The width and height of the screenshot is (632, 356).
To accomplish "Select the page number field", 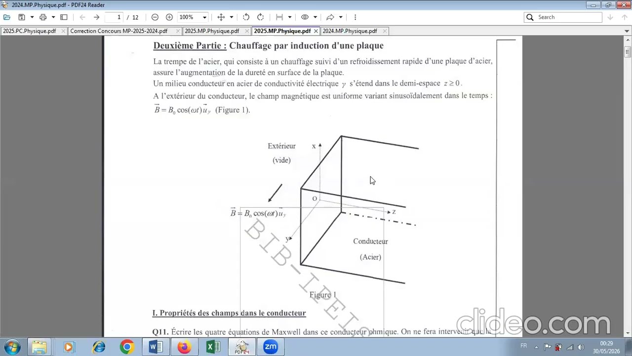I will [114, 17].
